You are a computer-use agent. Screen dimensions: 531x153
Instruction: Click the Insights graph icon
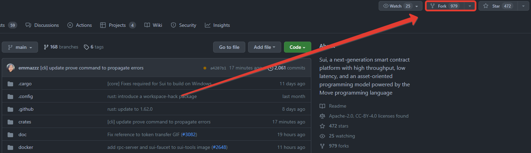[x=208, y=25]
